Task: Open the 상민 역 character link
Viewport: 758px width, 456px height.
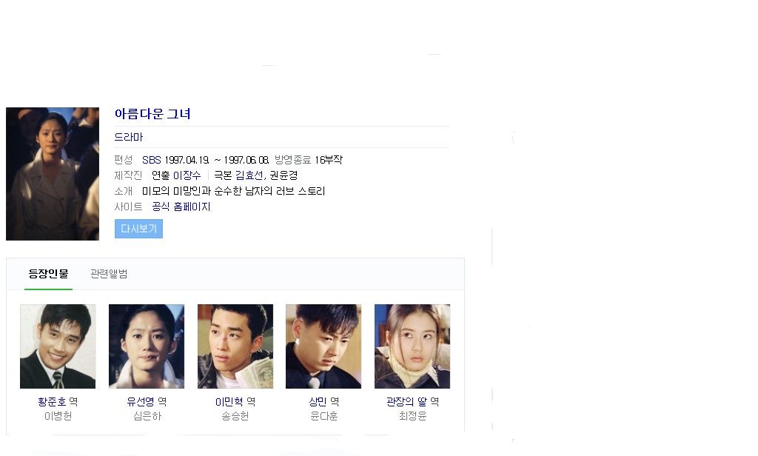Action: pyautogui.click(x=324, y=402)
